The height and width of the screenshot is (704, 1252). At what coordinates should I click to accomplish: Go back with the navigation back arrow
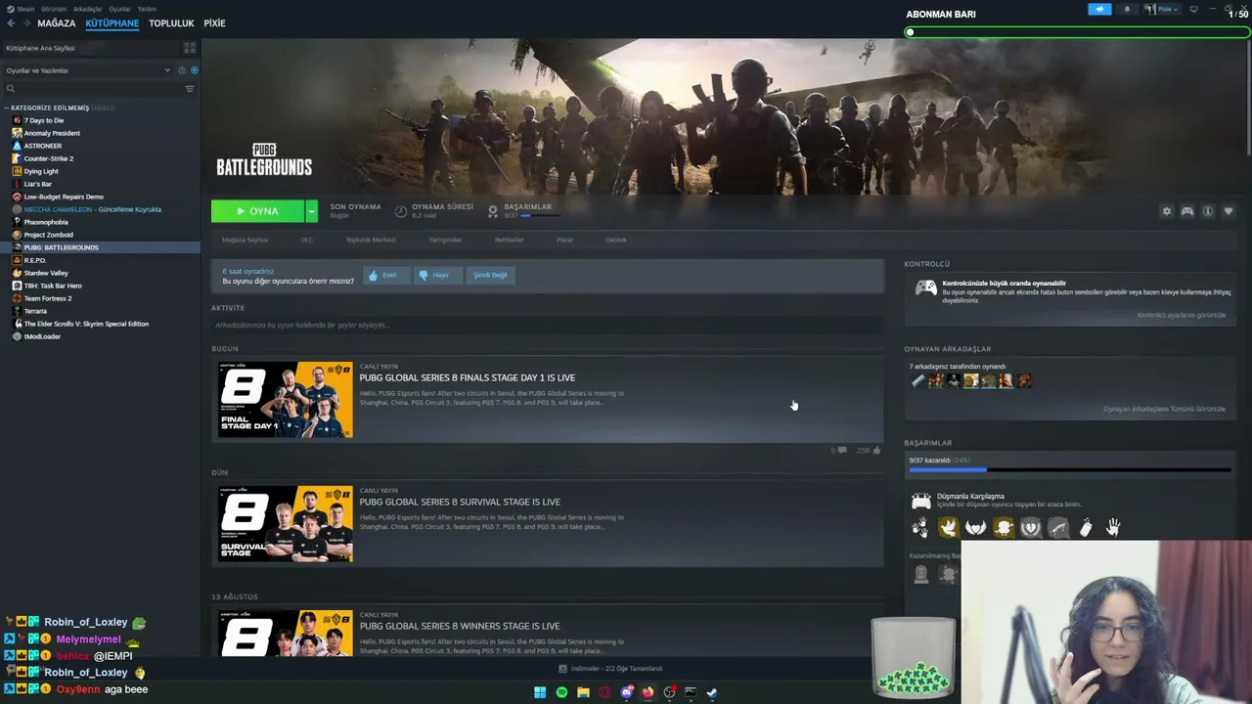coord(11,23)
